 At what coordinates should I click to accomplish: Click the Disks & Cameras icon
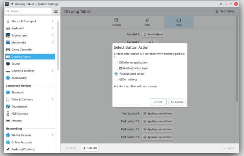(x=8, y=100)
